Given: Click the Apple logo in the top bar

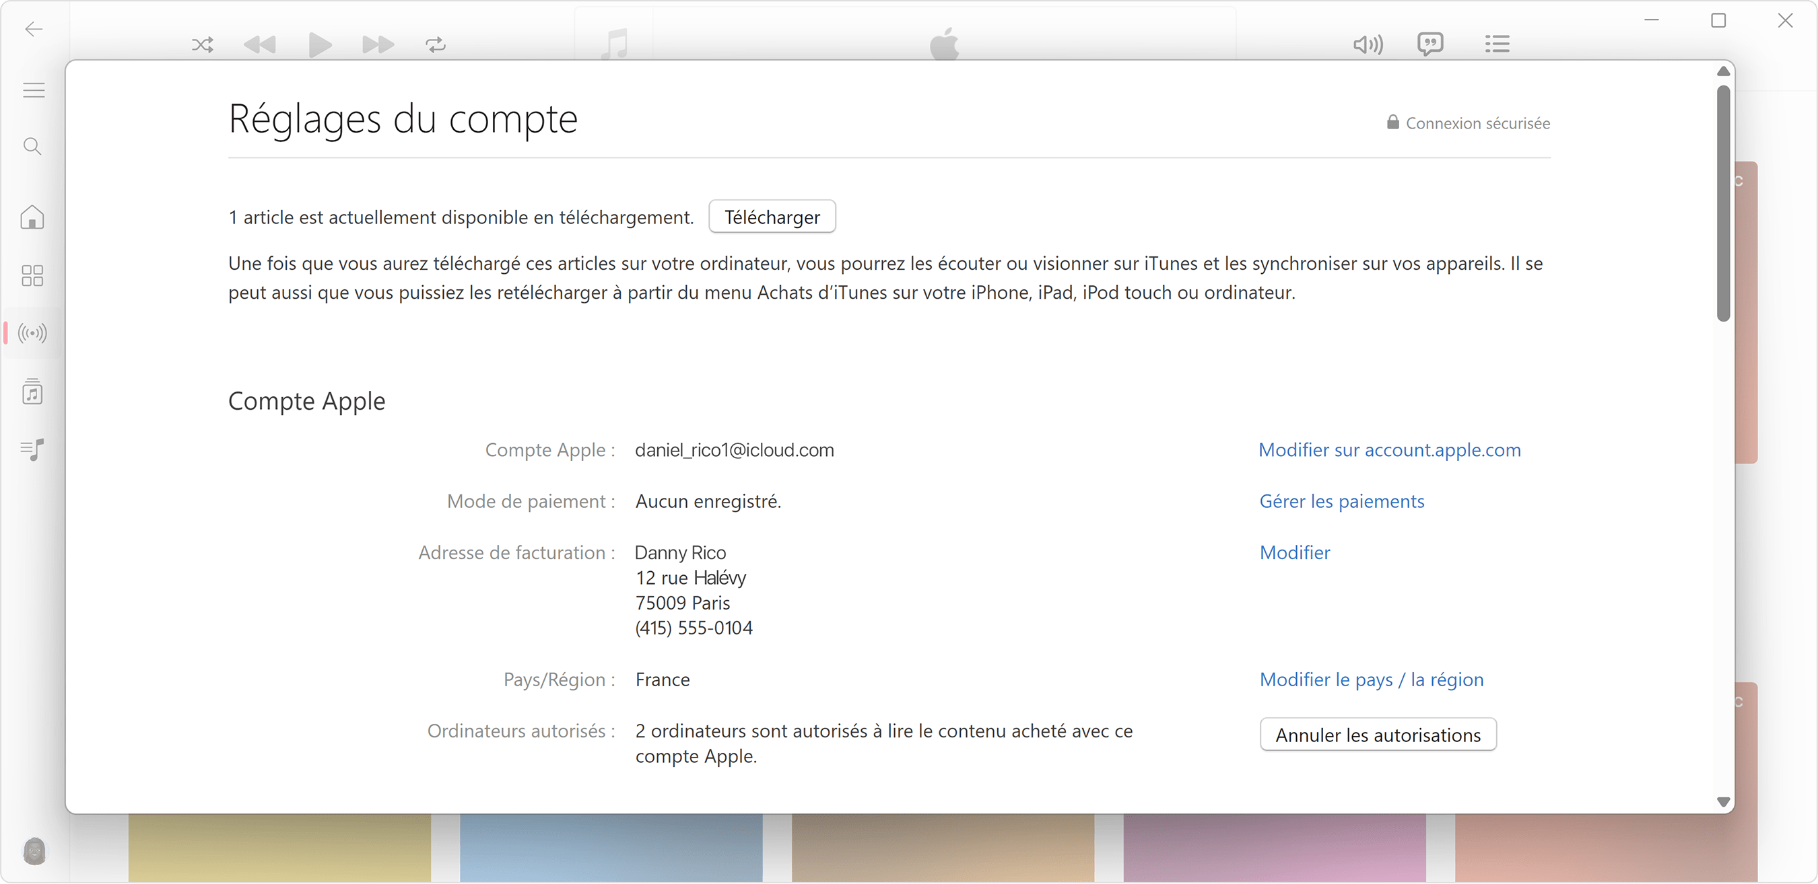Looking at the screenshot, I should click(x=944, y=44).
